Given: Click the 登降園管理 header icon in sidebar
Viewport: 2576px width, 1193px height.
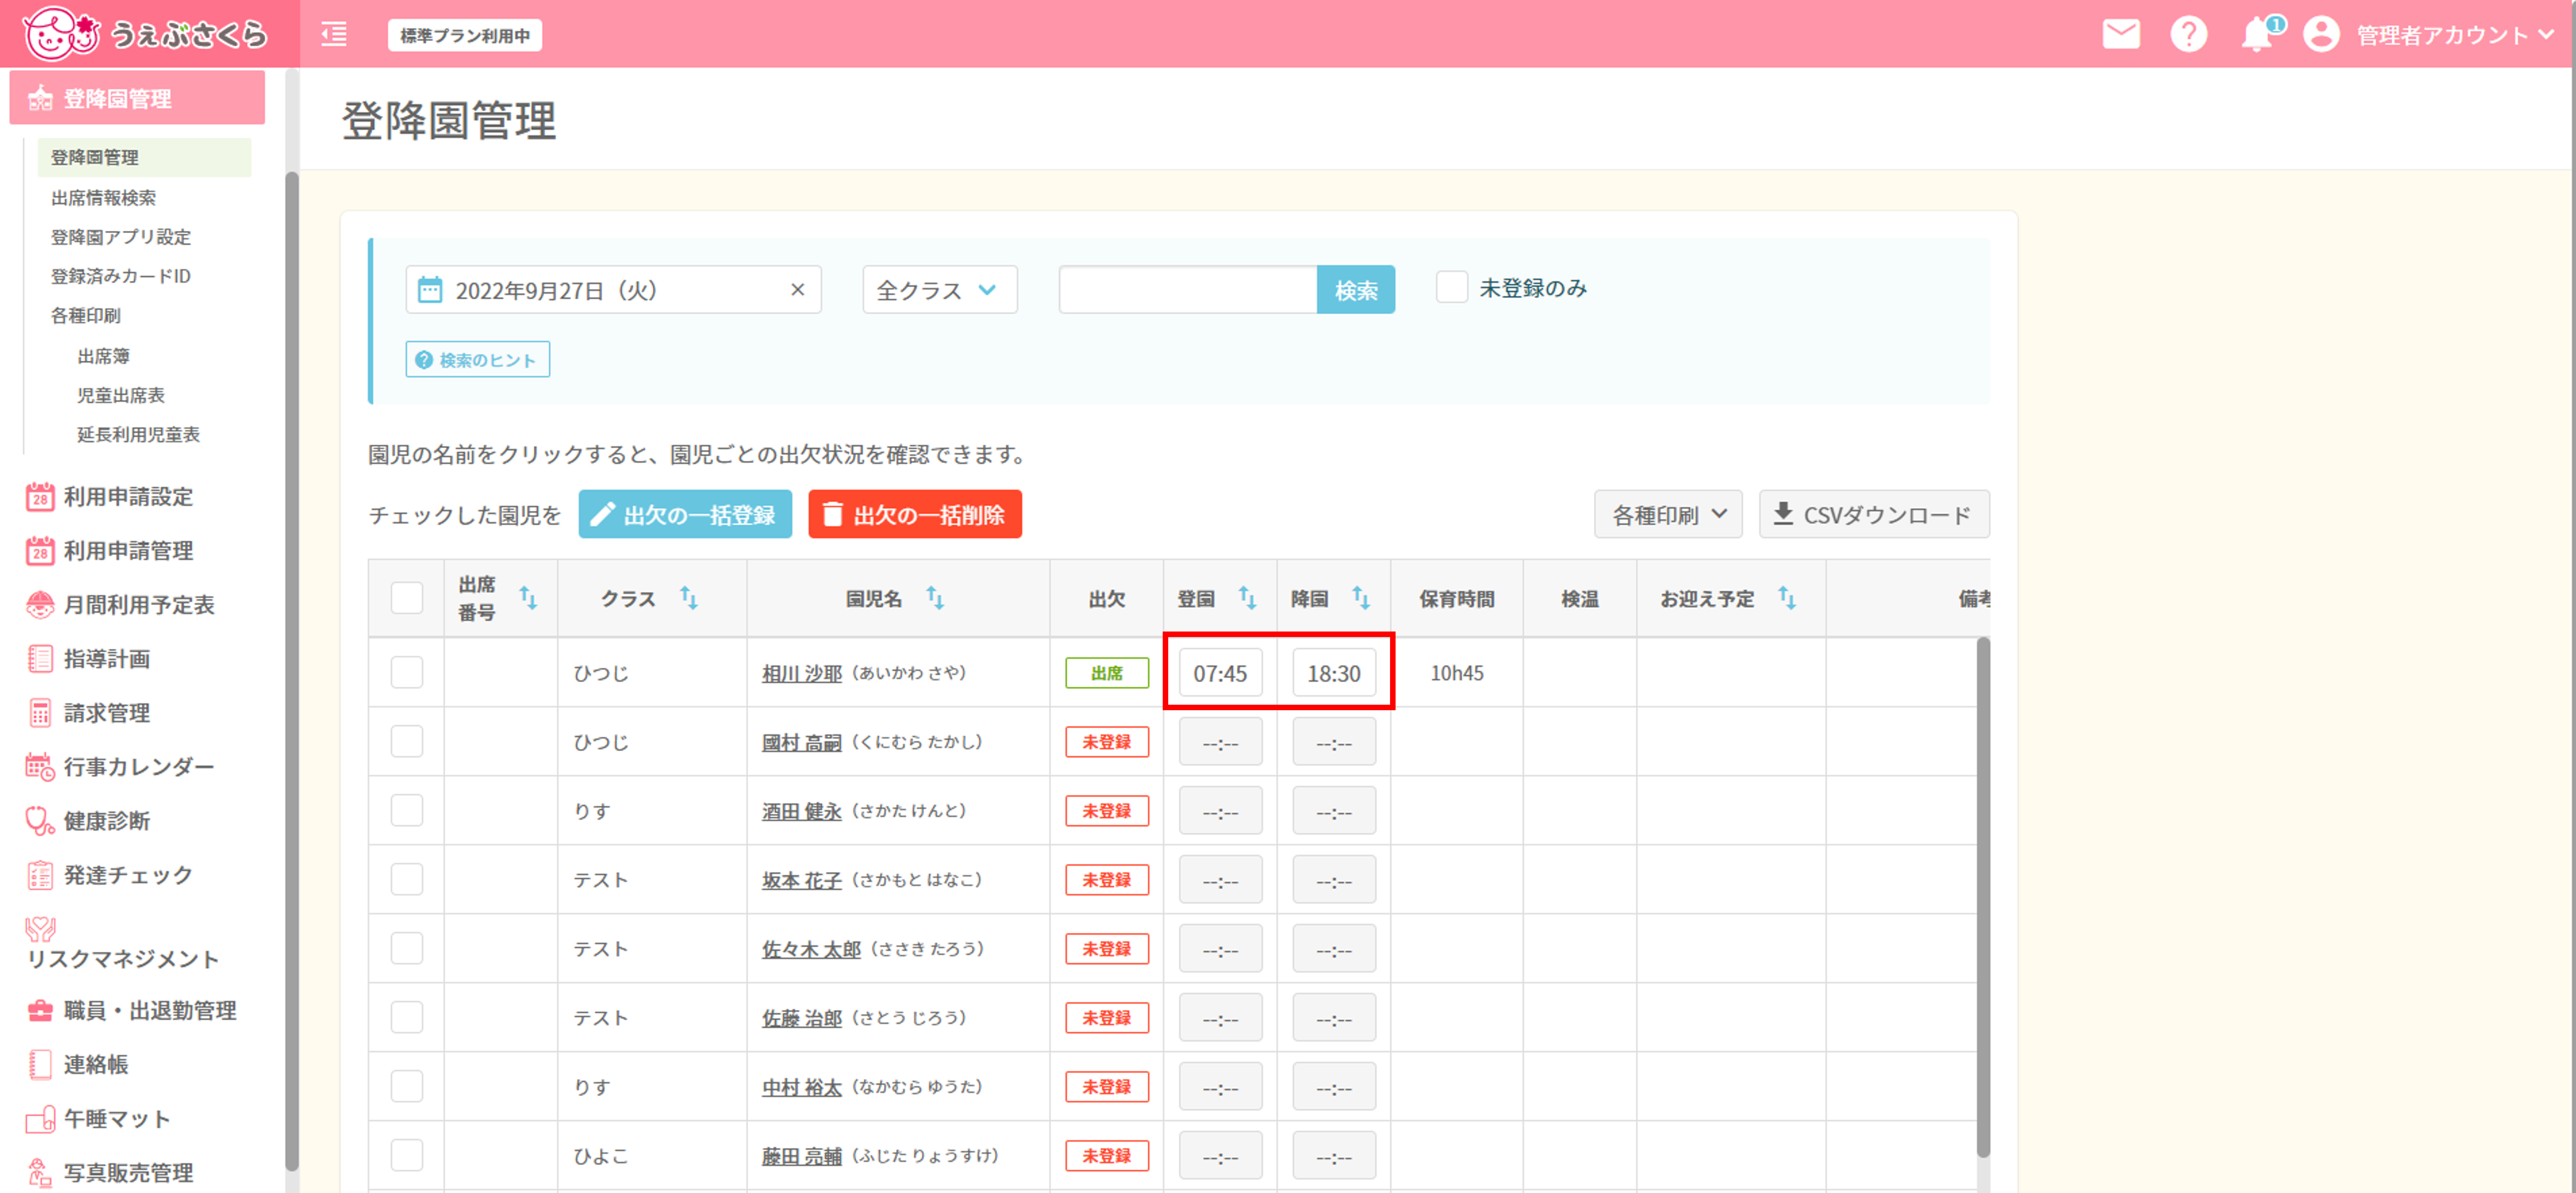Looking at the screenshot, I should coord(40,98).
